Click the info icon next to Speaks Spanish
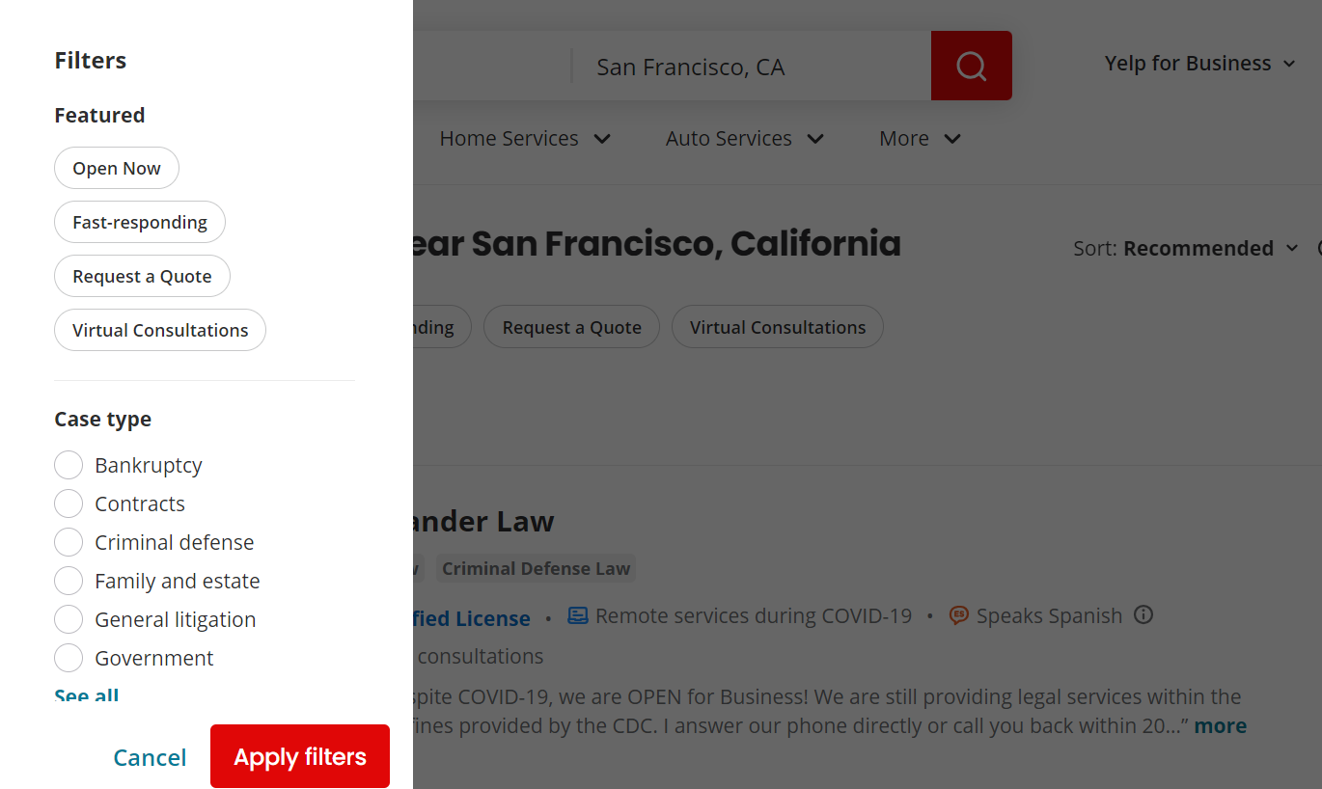The width and height of the screenshot is (1322, 789). pos(1143,615)
